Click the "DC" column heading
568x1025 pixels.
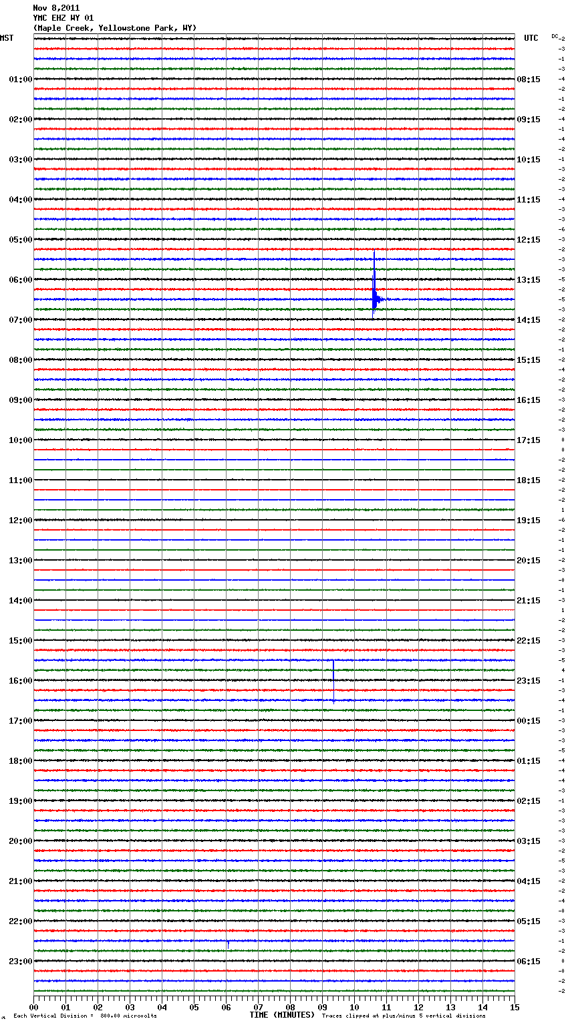[x=555, y=36]
